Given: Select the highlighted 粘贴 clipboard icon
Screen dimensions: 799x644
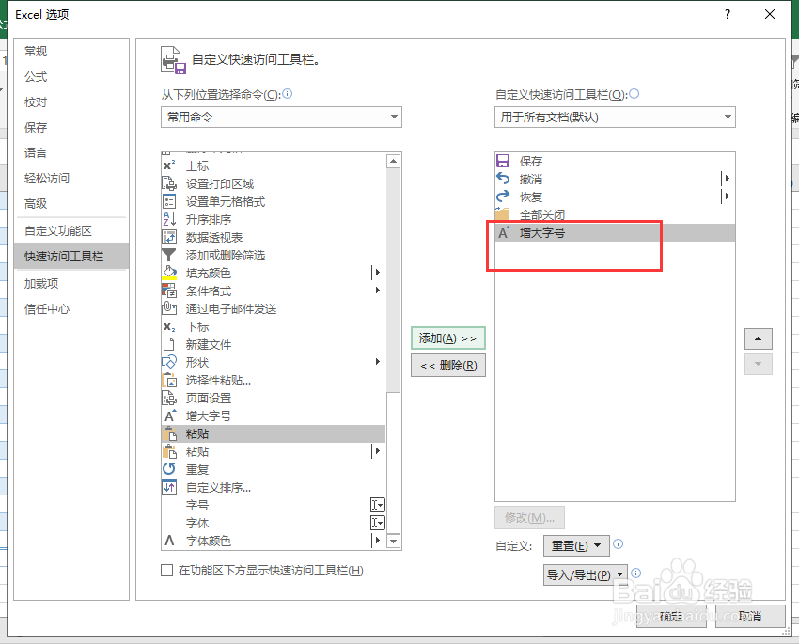Looking at the screenshot, I should [169, 433].
